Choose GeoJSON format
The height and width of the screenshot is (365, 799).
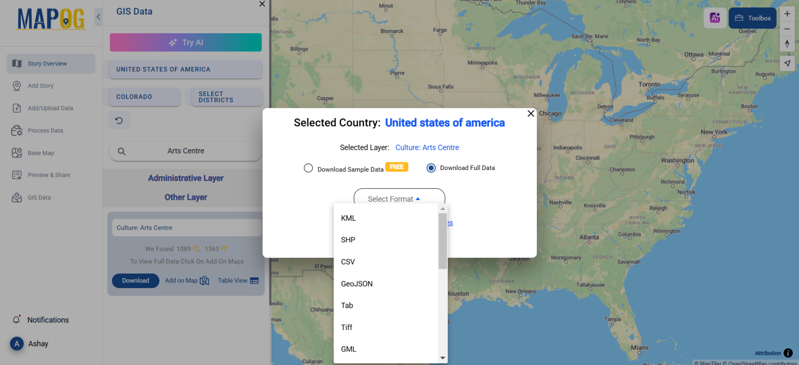(x=386, y=284)
